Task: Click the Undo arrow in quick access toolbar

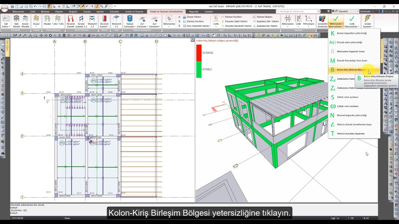Action: pos(35,6)
